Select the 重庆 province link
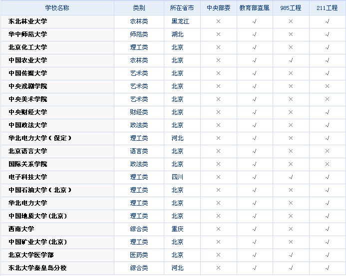The image size is (346, 276). [177, 229]
